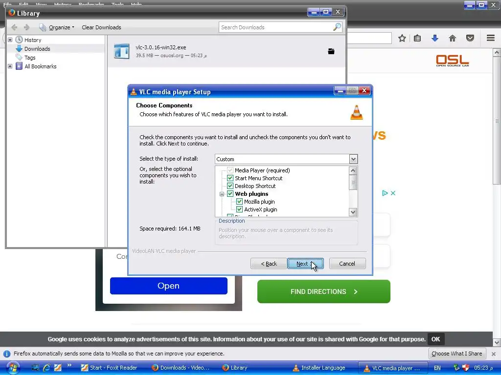Viewport: 501px width, 375px height.
Task: Click the blue Open button
Action: [x=169, y=286]
